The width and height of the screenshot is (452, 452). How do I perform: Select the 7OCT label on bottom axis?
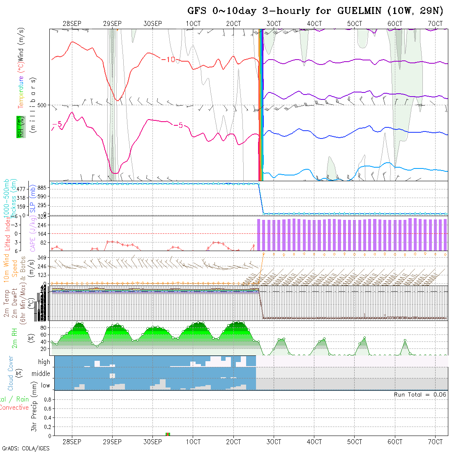435,442
